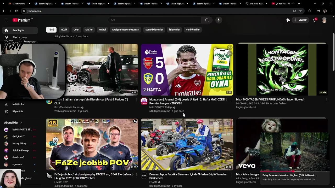
Task: Open the notifications bell
Action: pyautogui.click(x=315, y=20)
